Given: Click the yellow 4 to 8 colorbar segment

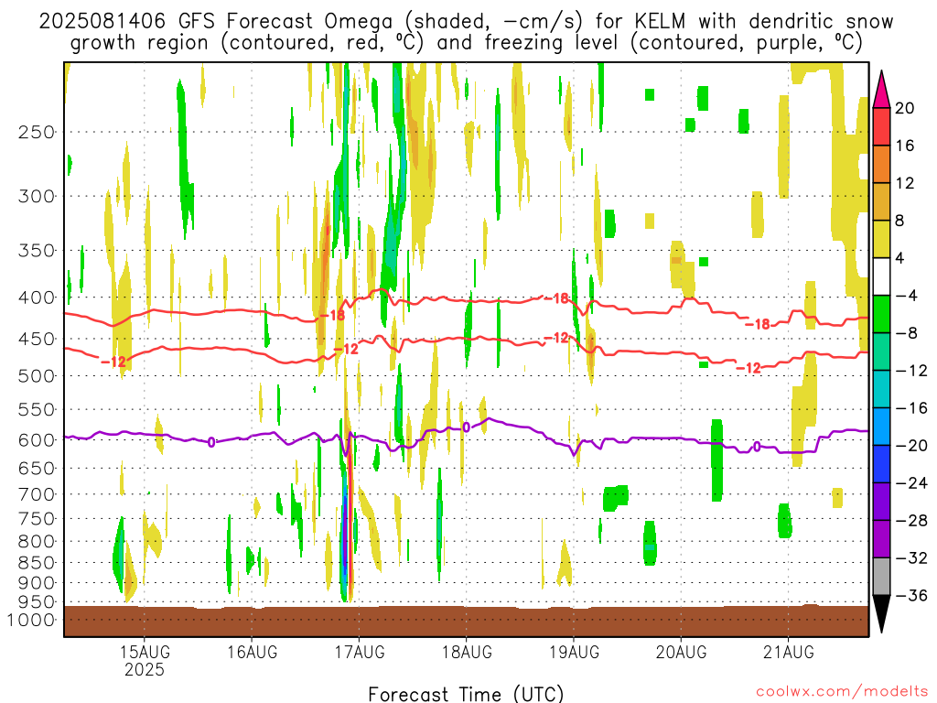Looking at the screenshot, I should click(881, 239).
